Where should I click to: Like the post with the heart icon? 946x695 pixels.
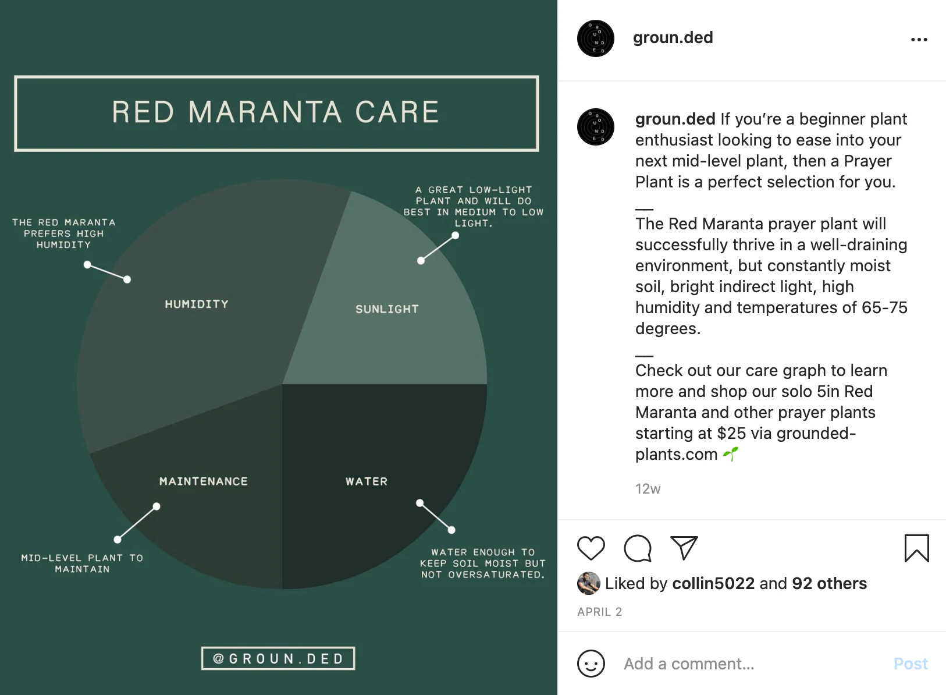[591, 548]
